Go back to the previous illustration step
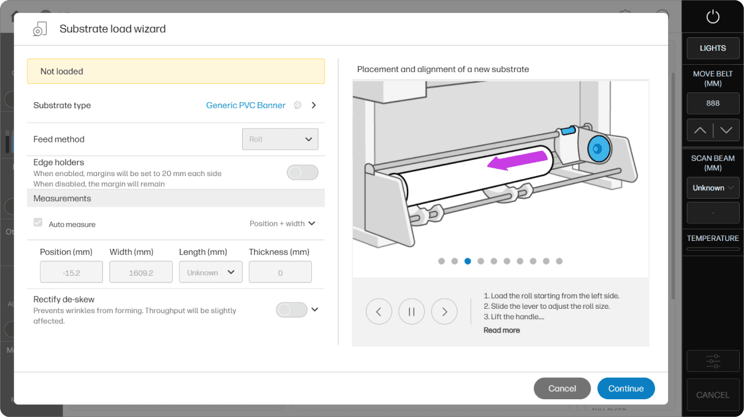Image resolution: width=744 pixels, height=417 pixels. point(379,311)
